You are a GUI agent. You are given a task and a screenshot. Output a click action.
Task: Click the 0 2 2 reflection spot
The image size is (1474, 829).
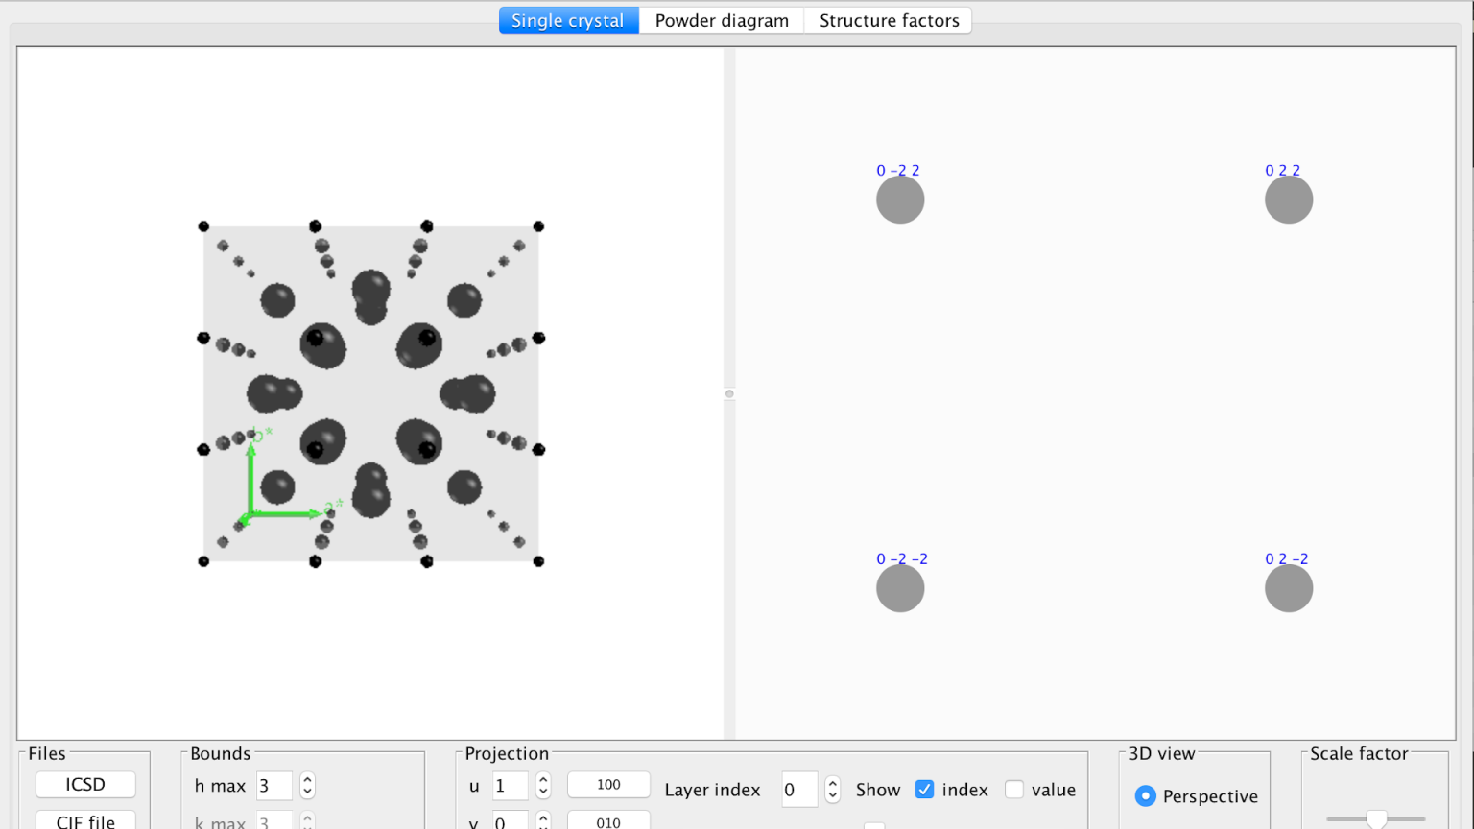click(1289, 199)
